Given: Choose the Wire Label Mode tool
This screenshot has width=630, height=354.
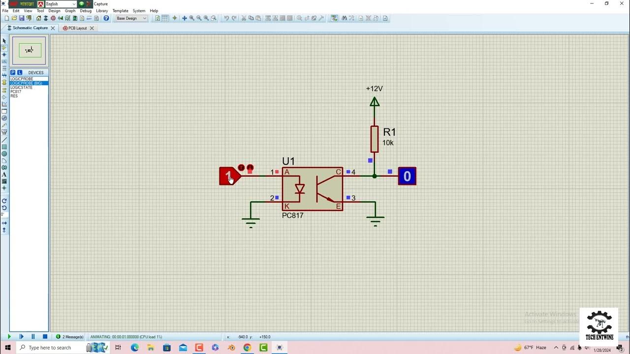Looking at the screenshot, I should pos(4,61).
